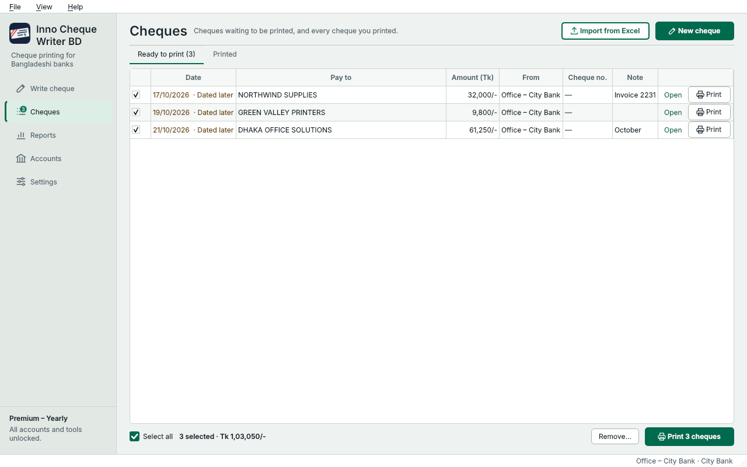The image size is (747, 467).
Task: Click the 61,250/- amount cell
Action: click(x=473, y=130)
